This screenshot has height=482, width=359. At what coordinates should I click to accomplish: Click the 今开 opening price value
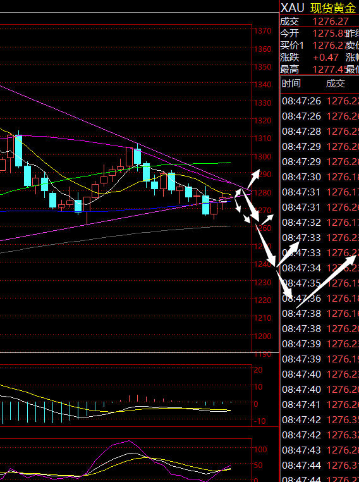(x=327, y=33)
